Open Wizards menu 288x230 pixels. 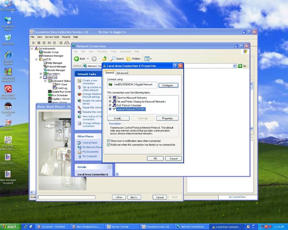click(66, 37)
